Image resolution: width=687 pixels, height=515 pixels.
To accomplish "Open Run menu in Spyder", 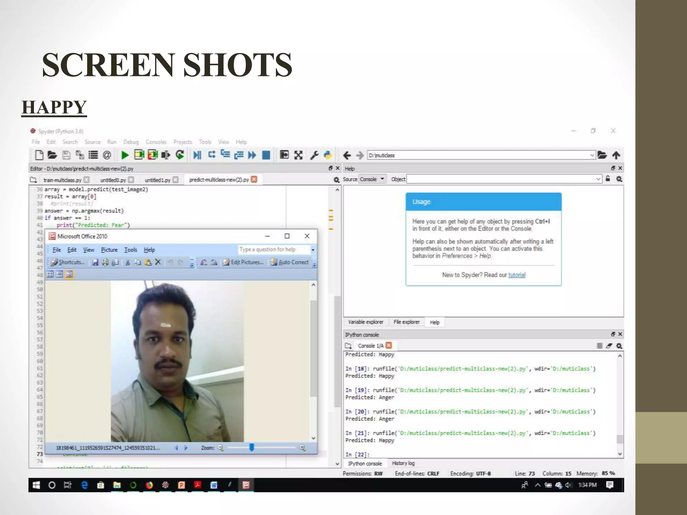I will pos(112,142).
